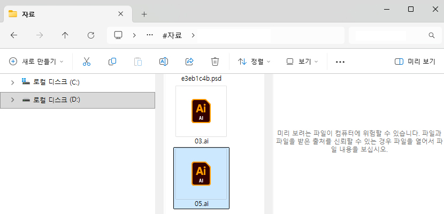Image resolution: width=444 pixels, height=214 pixels.
Task: Go up one folder level
Action: tap(65, 35)
